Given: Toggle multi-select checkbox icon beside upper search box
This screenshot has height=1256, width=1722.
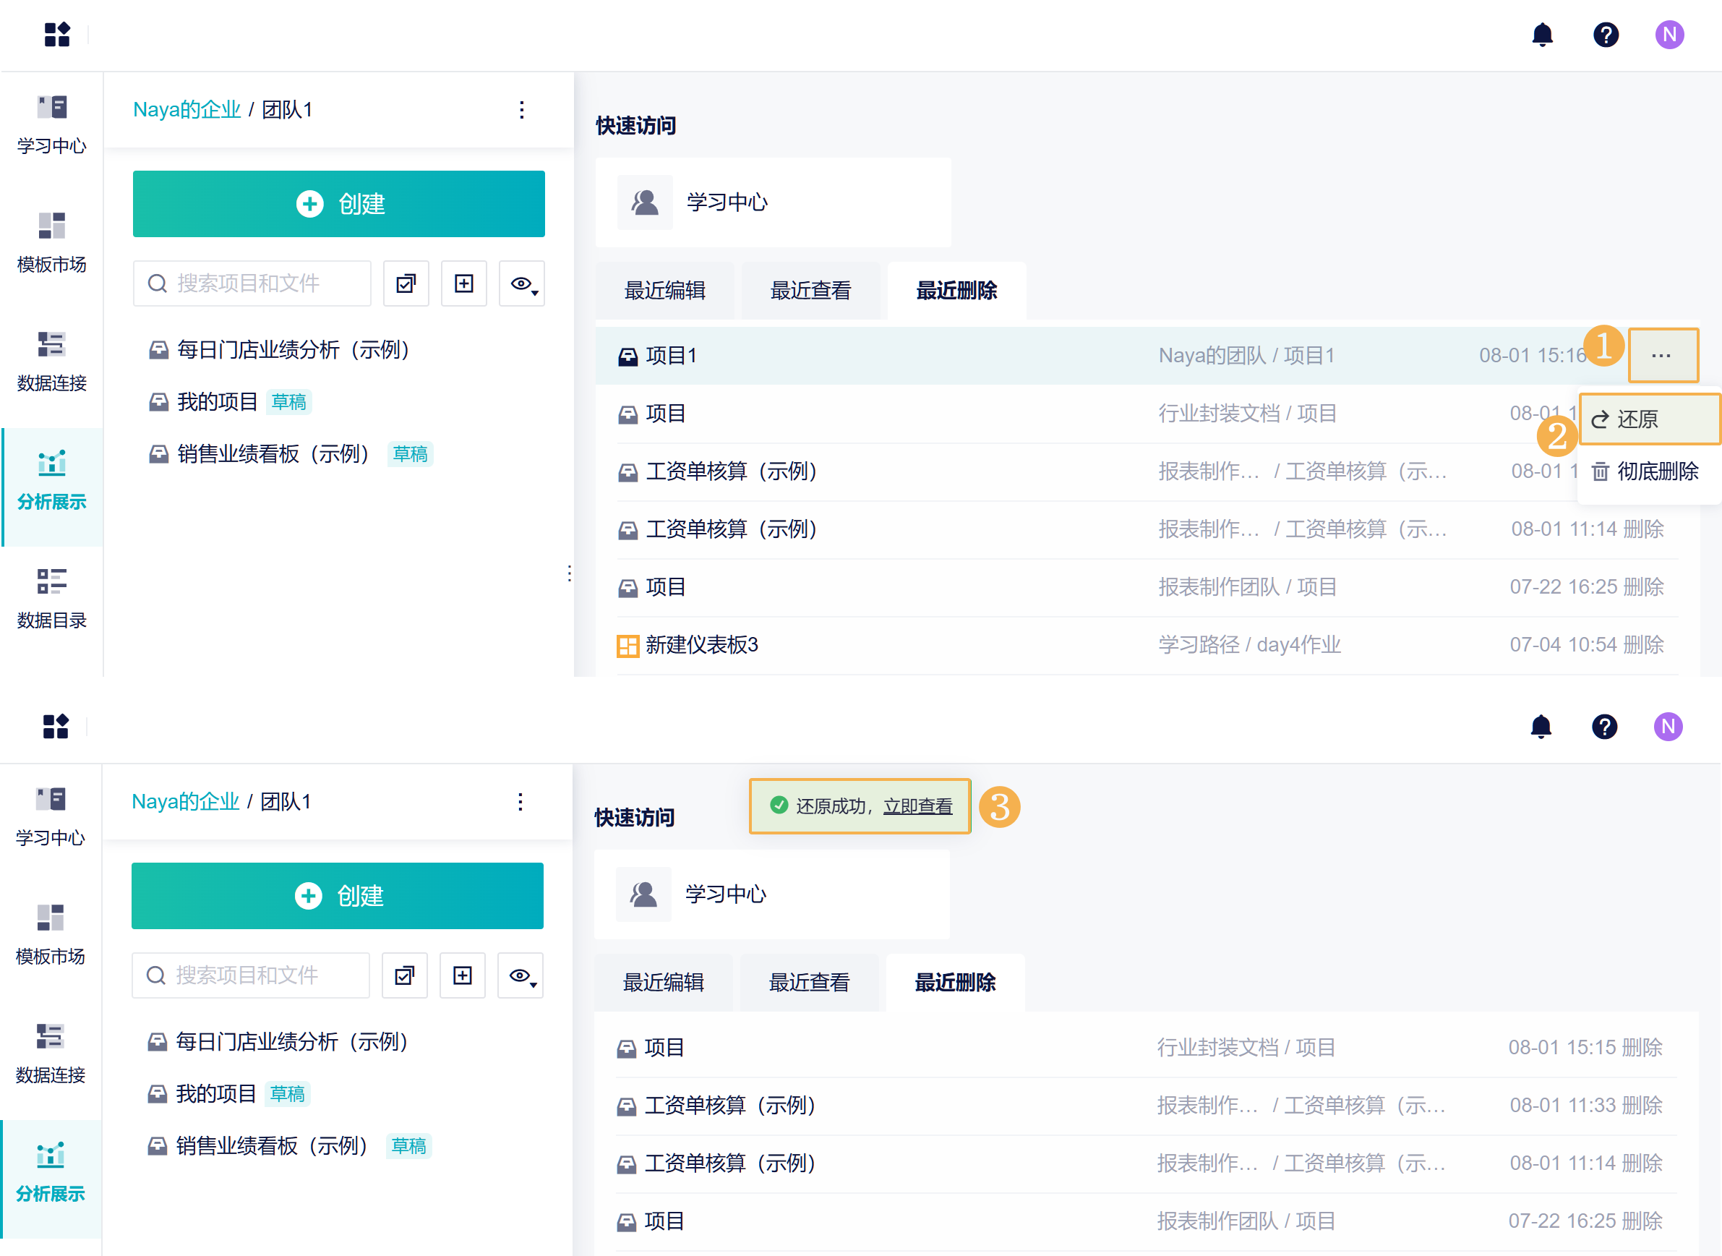Looking at the screenshot, I should click(406, 283).
